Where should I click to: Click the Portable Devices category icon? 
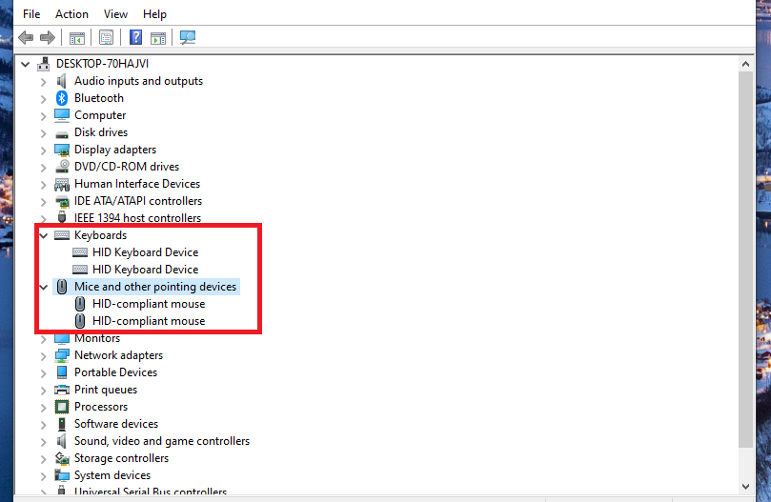point(62,372)
